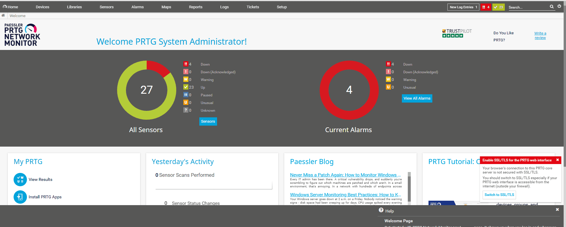
Task: Click the PRTG Network Monitor logo
Action: coord(22,35)
